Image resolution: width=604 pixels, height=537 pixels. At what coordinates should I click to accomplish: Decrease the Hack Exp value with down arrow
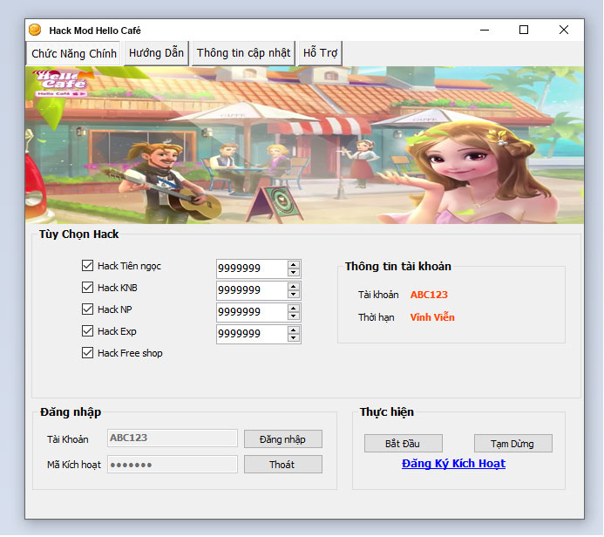click(x=294, y=338)
